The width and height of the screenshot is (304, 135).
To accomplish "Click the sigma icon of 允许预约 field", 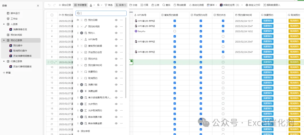I will [86, 104].
